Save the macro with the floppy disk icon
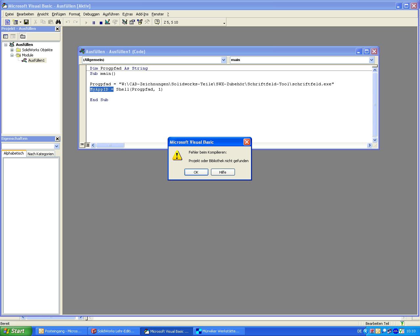This screenshot has height=336, width=420. tap(26, 22)
